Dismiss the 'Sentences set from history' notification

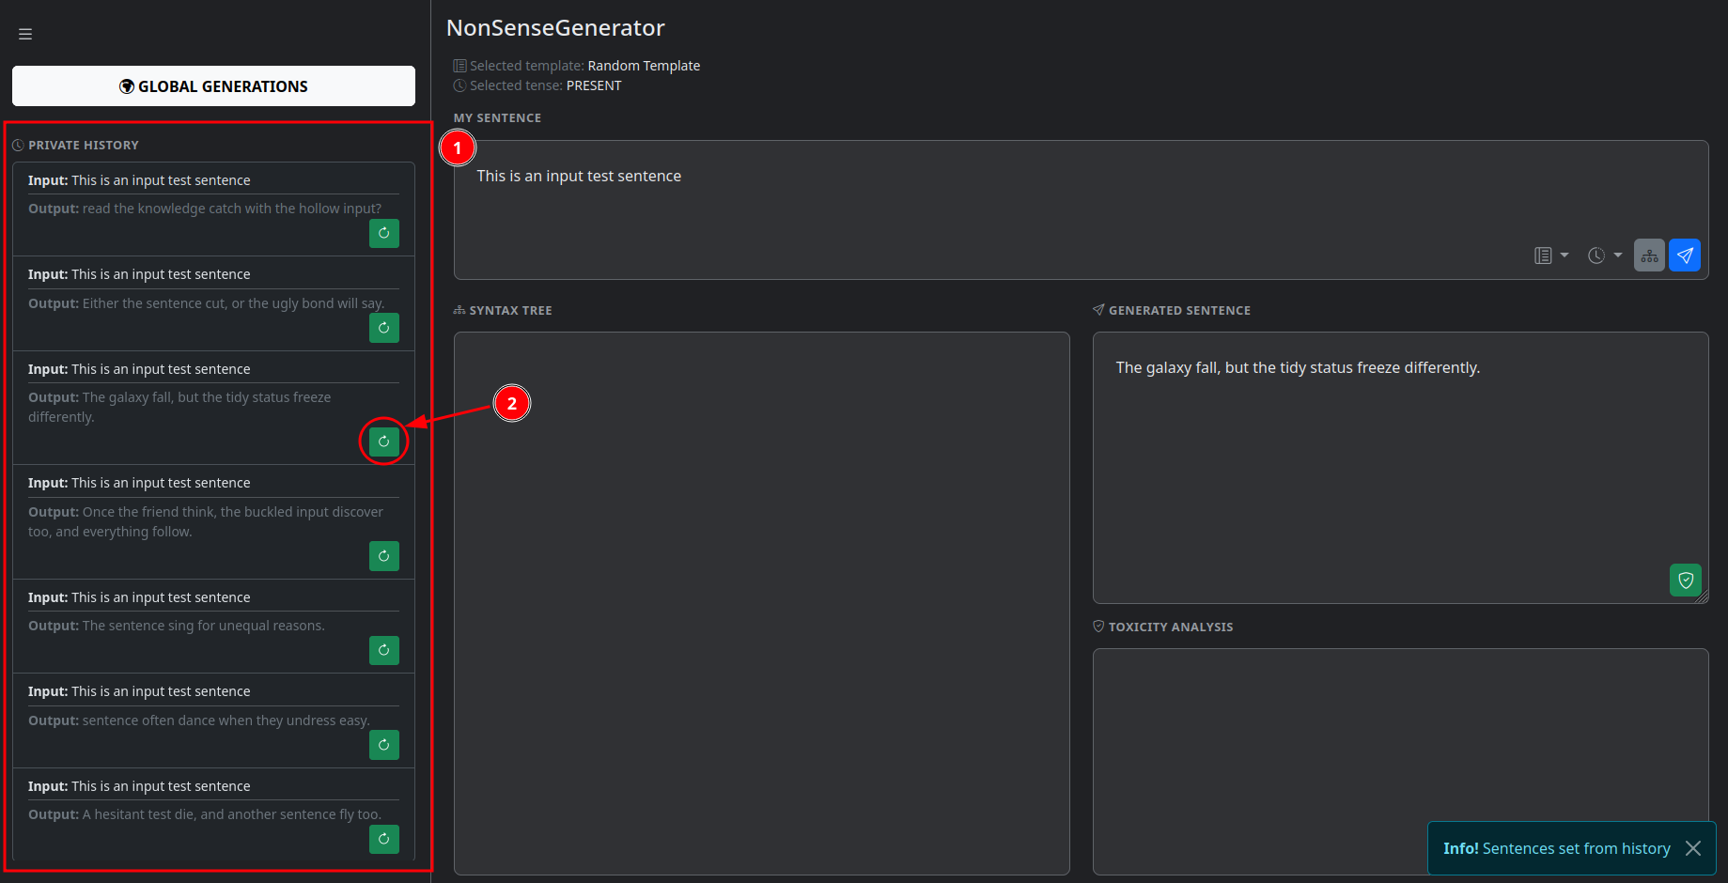(x=1693, y=848)
